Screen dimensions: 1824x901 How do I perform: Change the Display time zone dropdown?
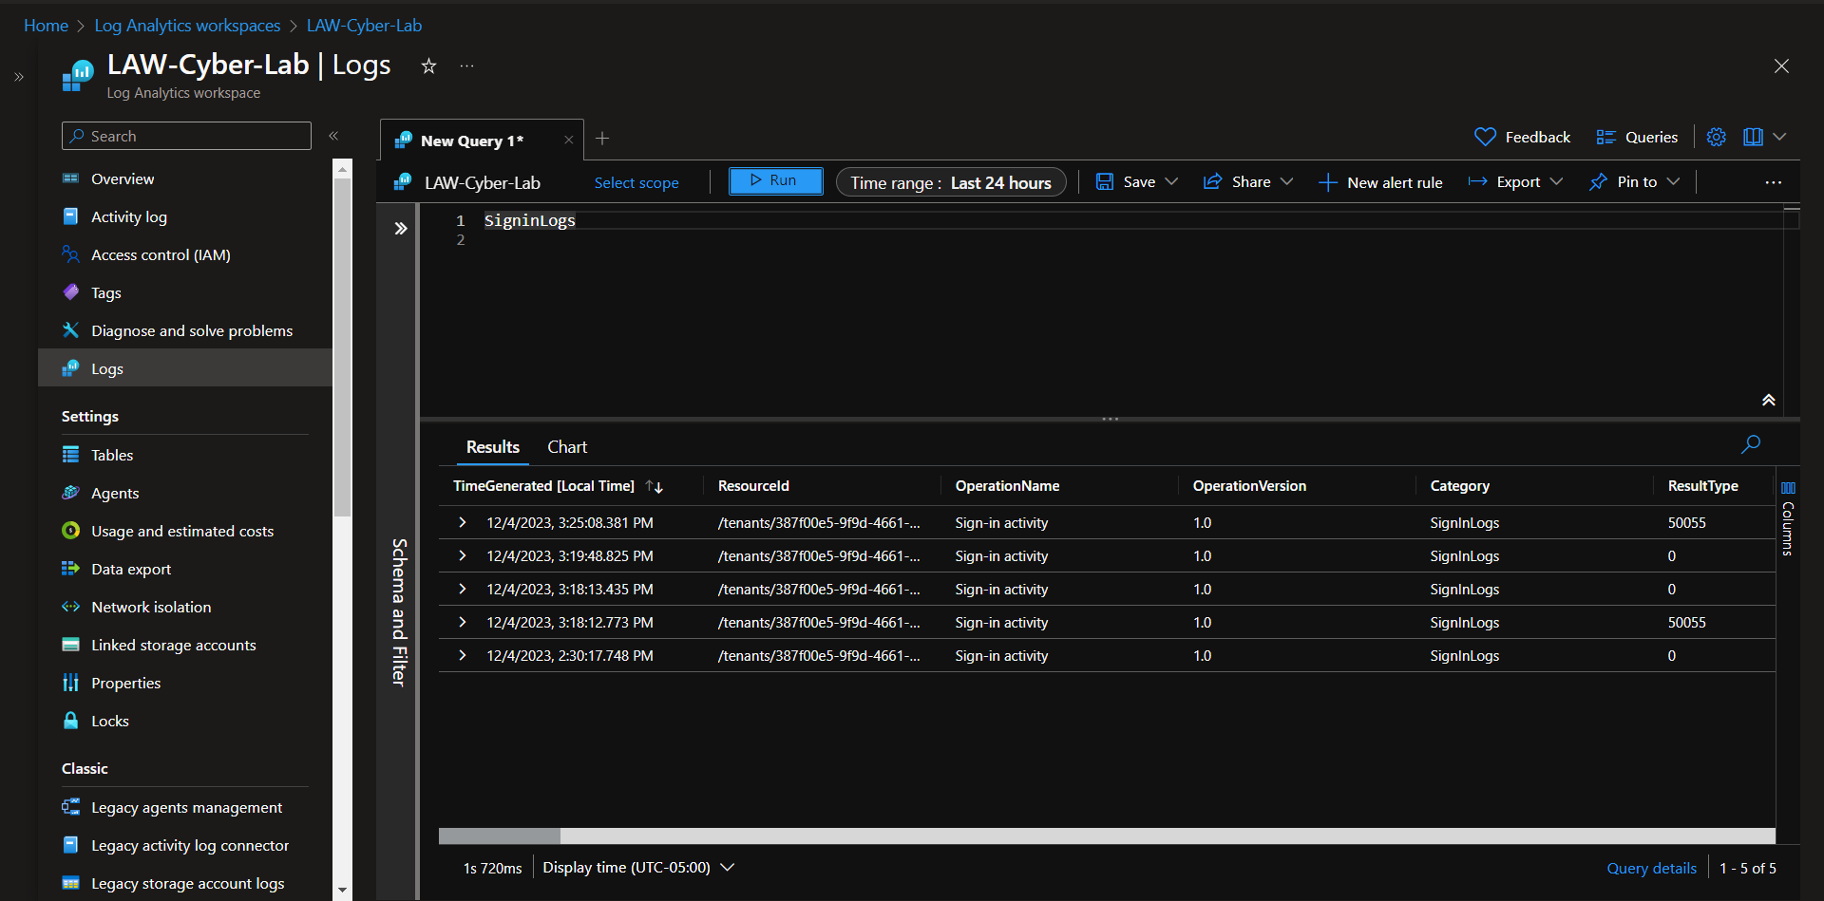[x=638, y=867]
